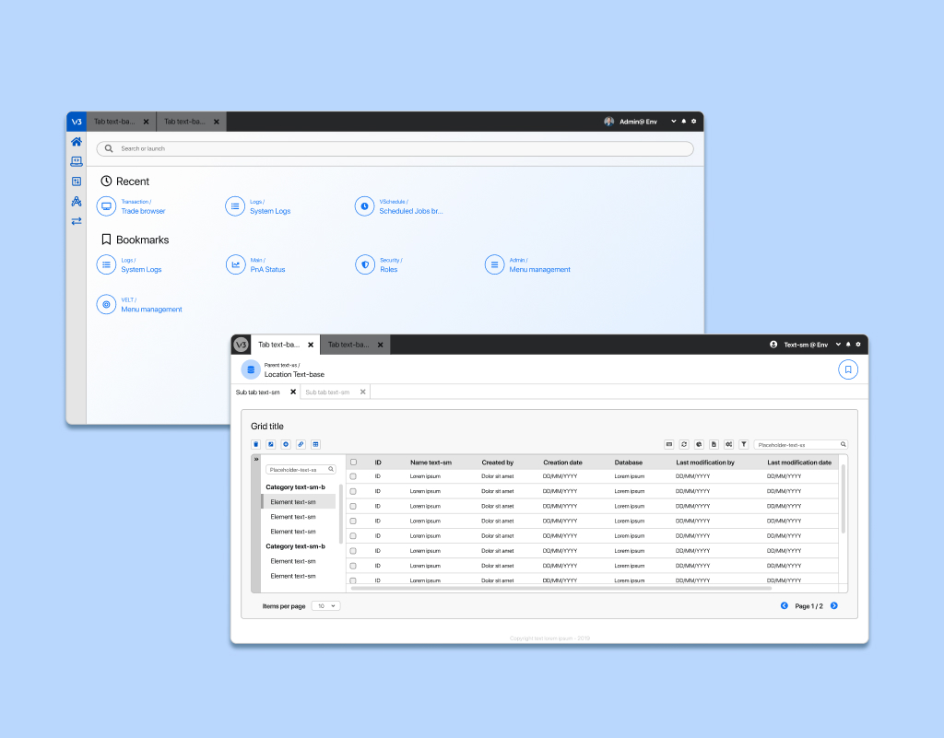
Task: Click the link icon in the grid toolbar
Action: (x=301, y=444)
